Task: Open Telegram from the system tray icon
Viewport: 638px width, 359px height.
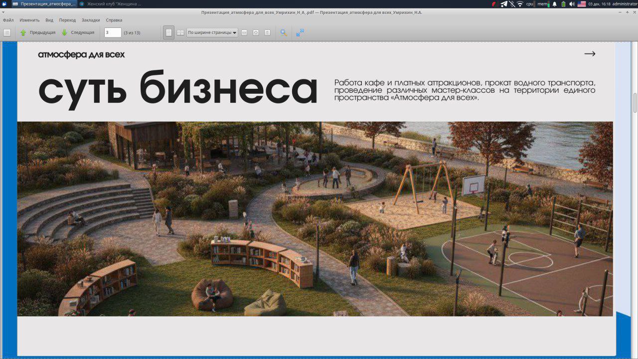Action: pos(504,3)
